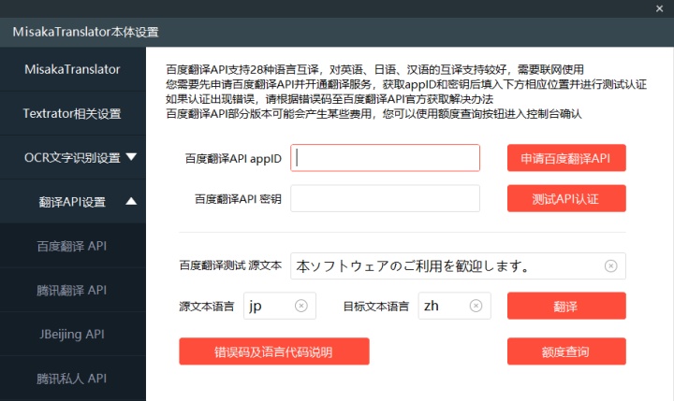The image size is (674, 401).
Task: Clear the zh target language field
Action: click(x=476, y=306)
